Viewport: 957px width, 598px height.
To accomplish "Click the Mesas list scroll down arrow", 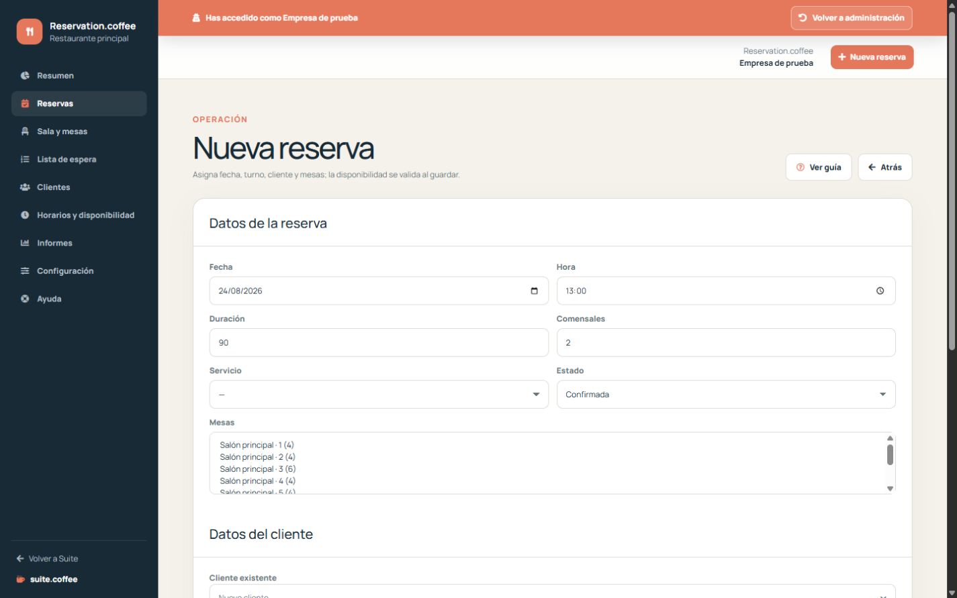I will 891,489.
